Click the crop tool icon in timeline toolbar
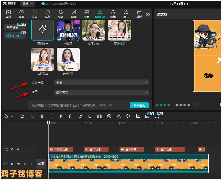The height and width of the screenshot is (180, 222). tap(138, 116)
